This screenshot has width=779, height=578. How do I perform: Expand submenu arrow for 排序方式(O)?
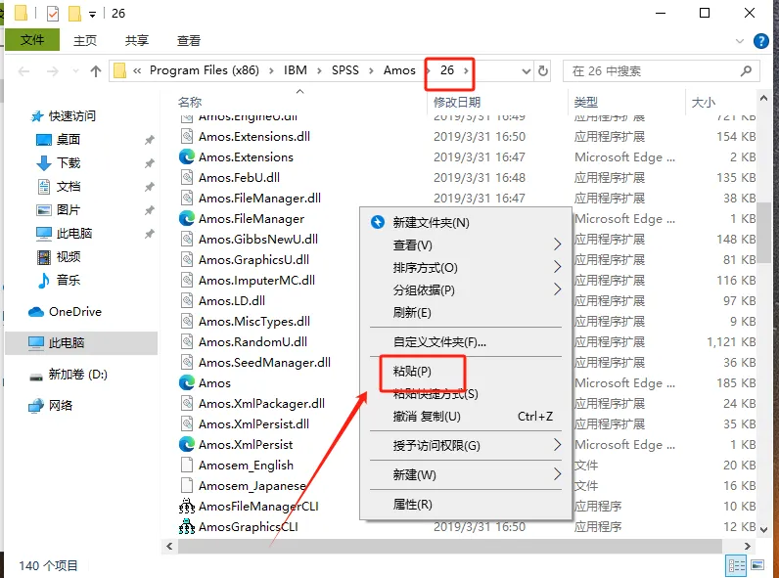point(557,267)
